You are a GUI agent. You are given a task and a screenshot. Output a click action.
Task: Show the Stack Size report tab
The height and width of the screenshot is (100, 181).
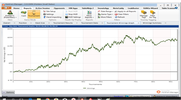point(40,23)
